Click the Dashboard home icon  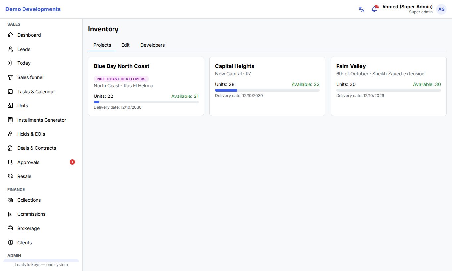coord(10,35)
